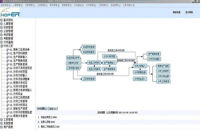Viewport: 206px width, 131px height.
Task: Open the 公告管理(D) menu
Action: pos(42,5)
